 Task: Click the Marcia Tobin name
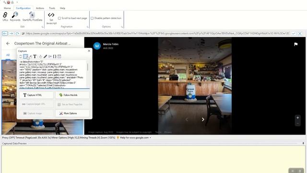click(111, 44)
